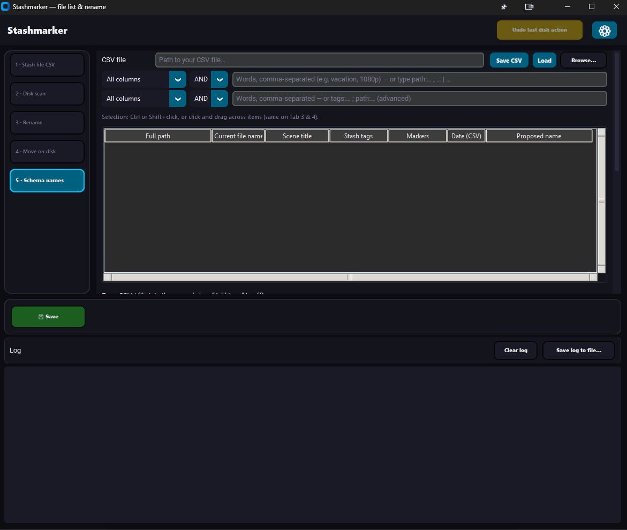Expand the first All columns dropdown
Screen dimensions: 627x530
pos(178,79)
